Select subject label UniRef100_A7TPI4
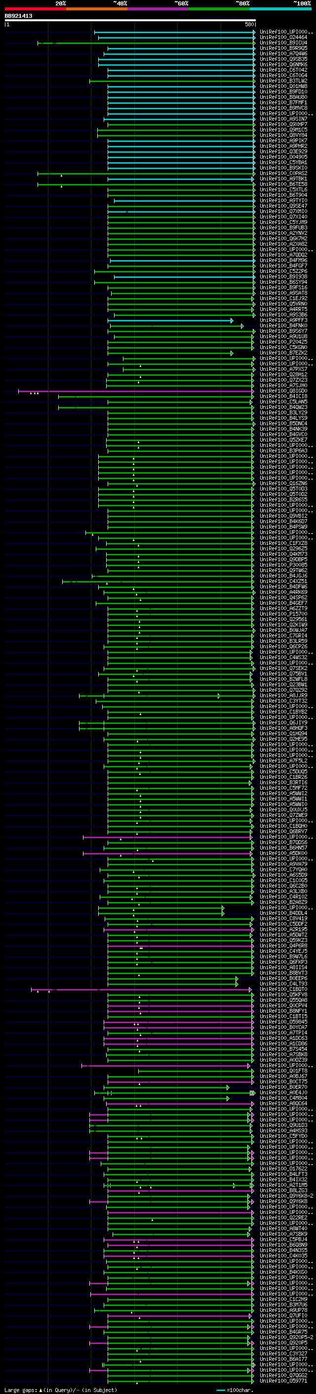 pyautogui.click(x=283, y=1033)
